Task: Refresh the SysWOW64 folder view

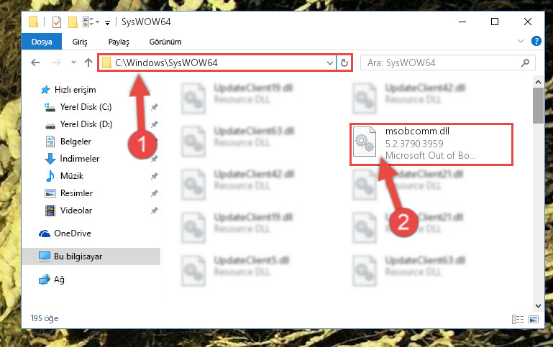Action: click(344, 63)
